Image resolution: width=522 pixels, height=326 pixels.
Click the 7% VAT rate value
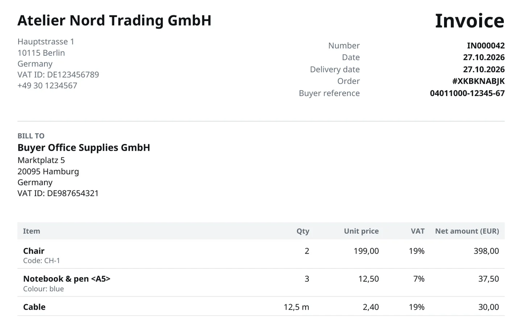tap(419, 279)
